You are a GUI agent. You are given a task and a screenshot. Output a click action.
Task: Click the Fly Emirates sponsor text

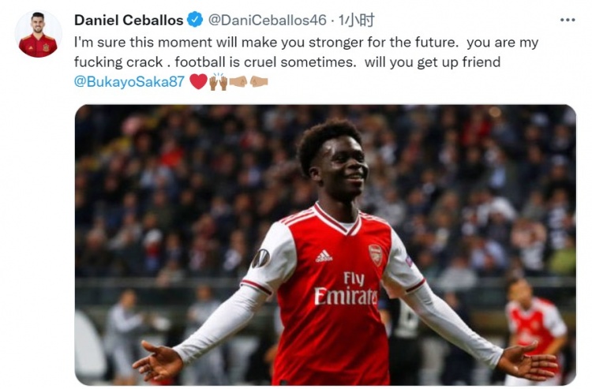pos(346,289)
